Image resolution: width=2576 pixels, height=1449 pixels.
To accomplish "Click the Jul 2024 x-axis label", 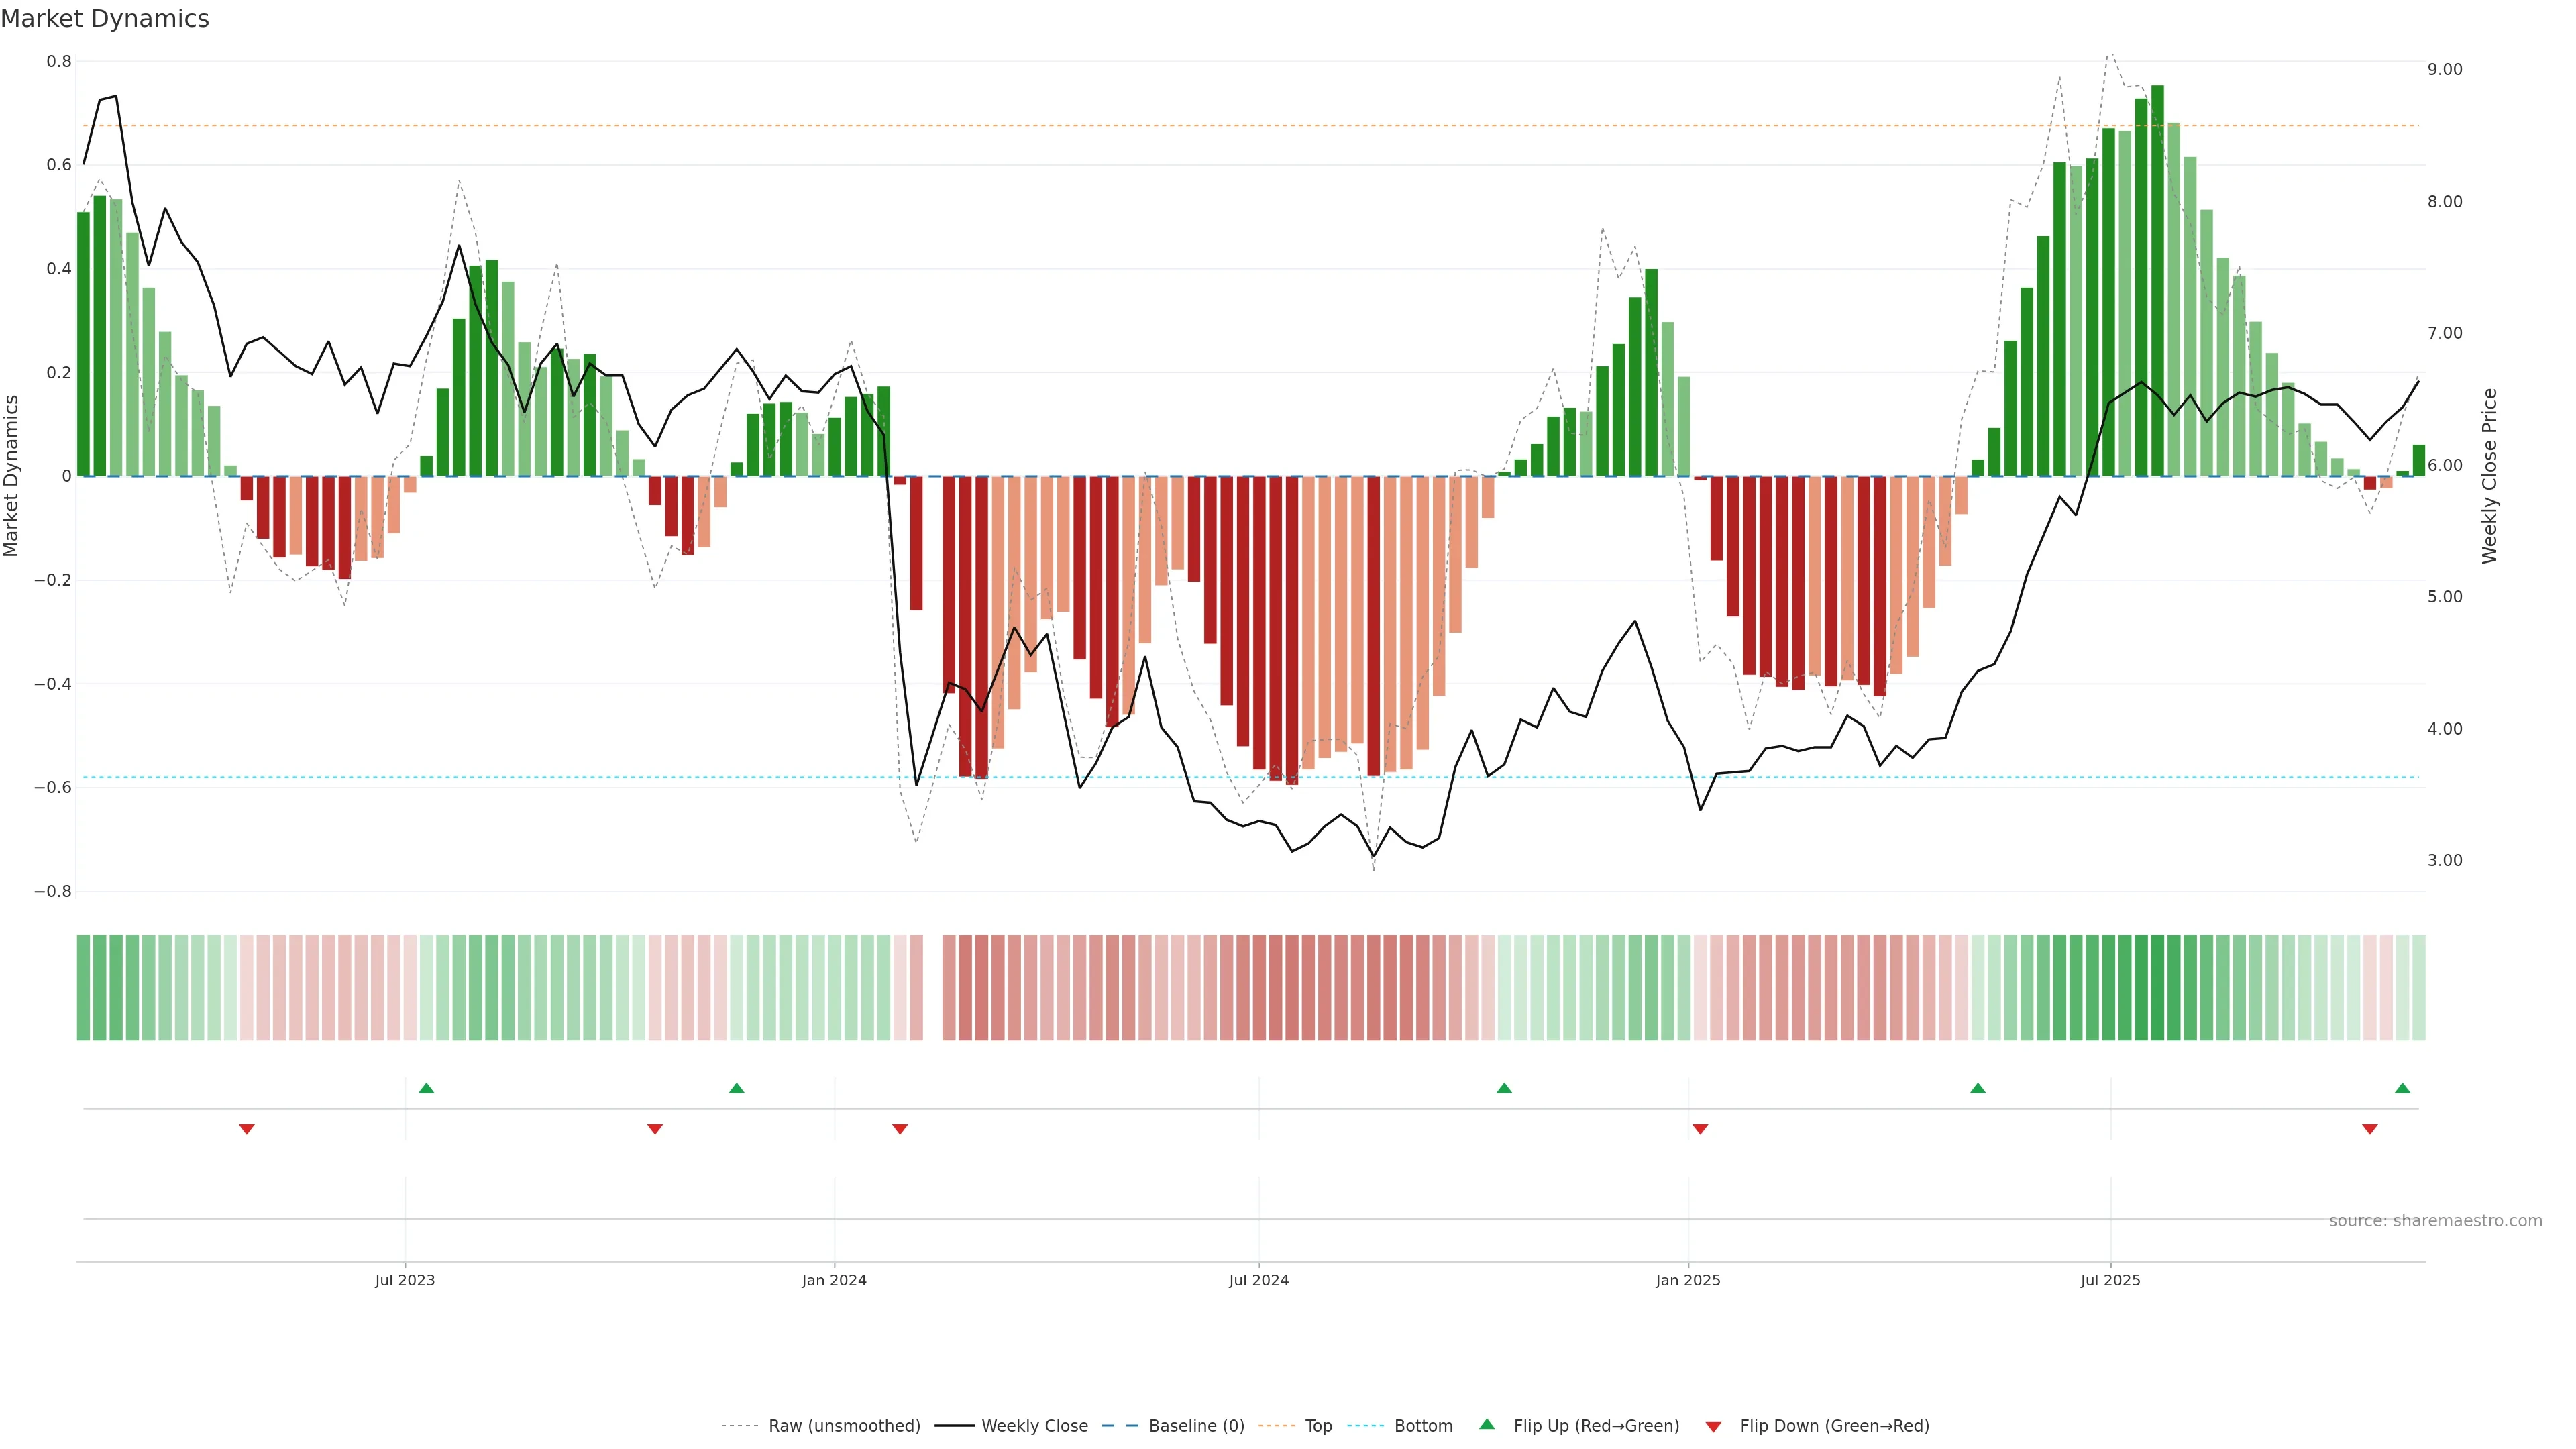I will click(x=1258, y=1280).
